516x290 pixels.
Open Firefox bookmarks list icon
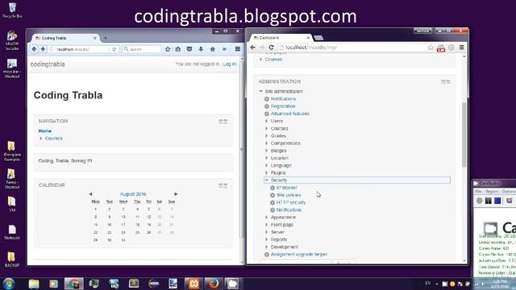178,49
